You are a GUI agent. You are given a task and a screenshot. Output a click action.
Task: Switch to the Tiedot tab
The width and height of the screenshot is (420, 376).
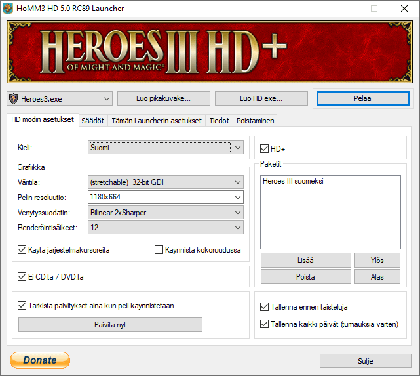pos(219,121)
